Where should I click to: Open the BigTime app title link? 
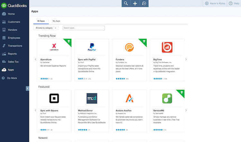tap(158, 60)
